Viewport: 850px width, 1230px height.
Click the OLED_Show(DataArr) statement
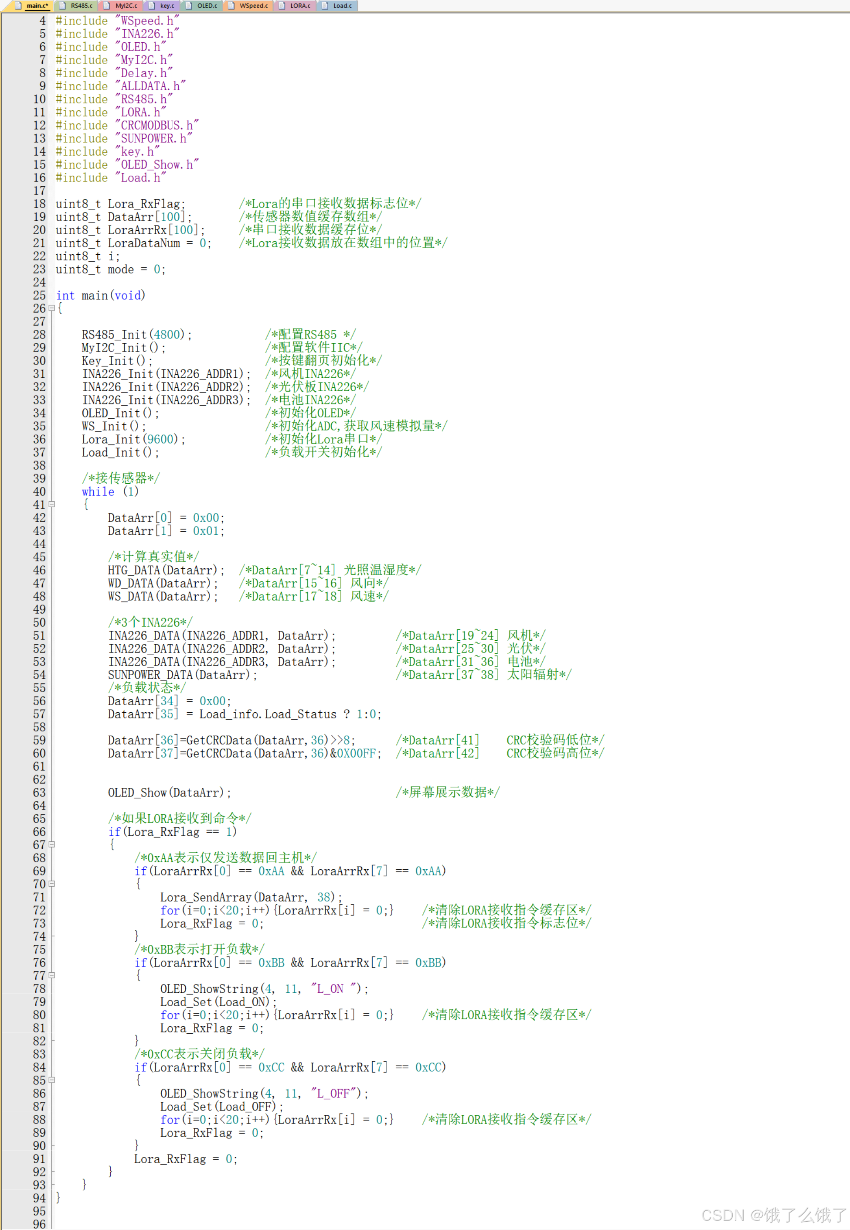coord(169,793)
